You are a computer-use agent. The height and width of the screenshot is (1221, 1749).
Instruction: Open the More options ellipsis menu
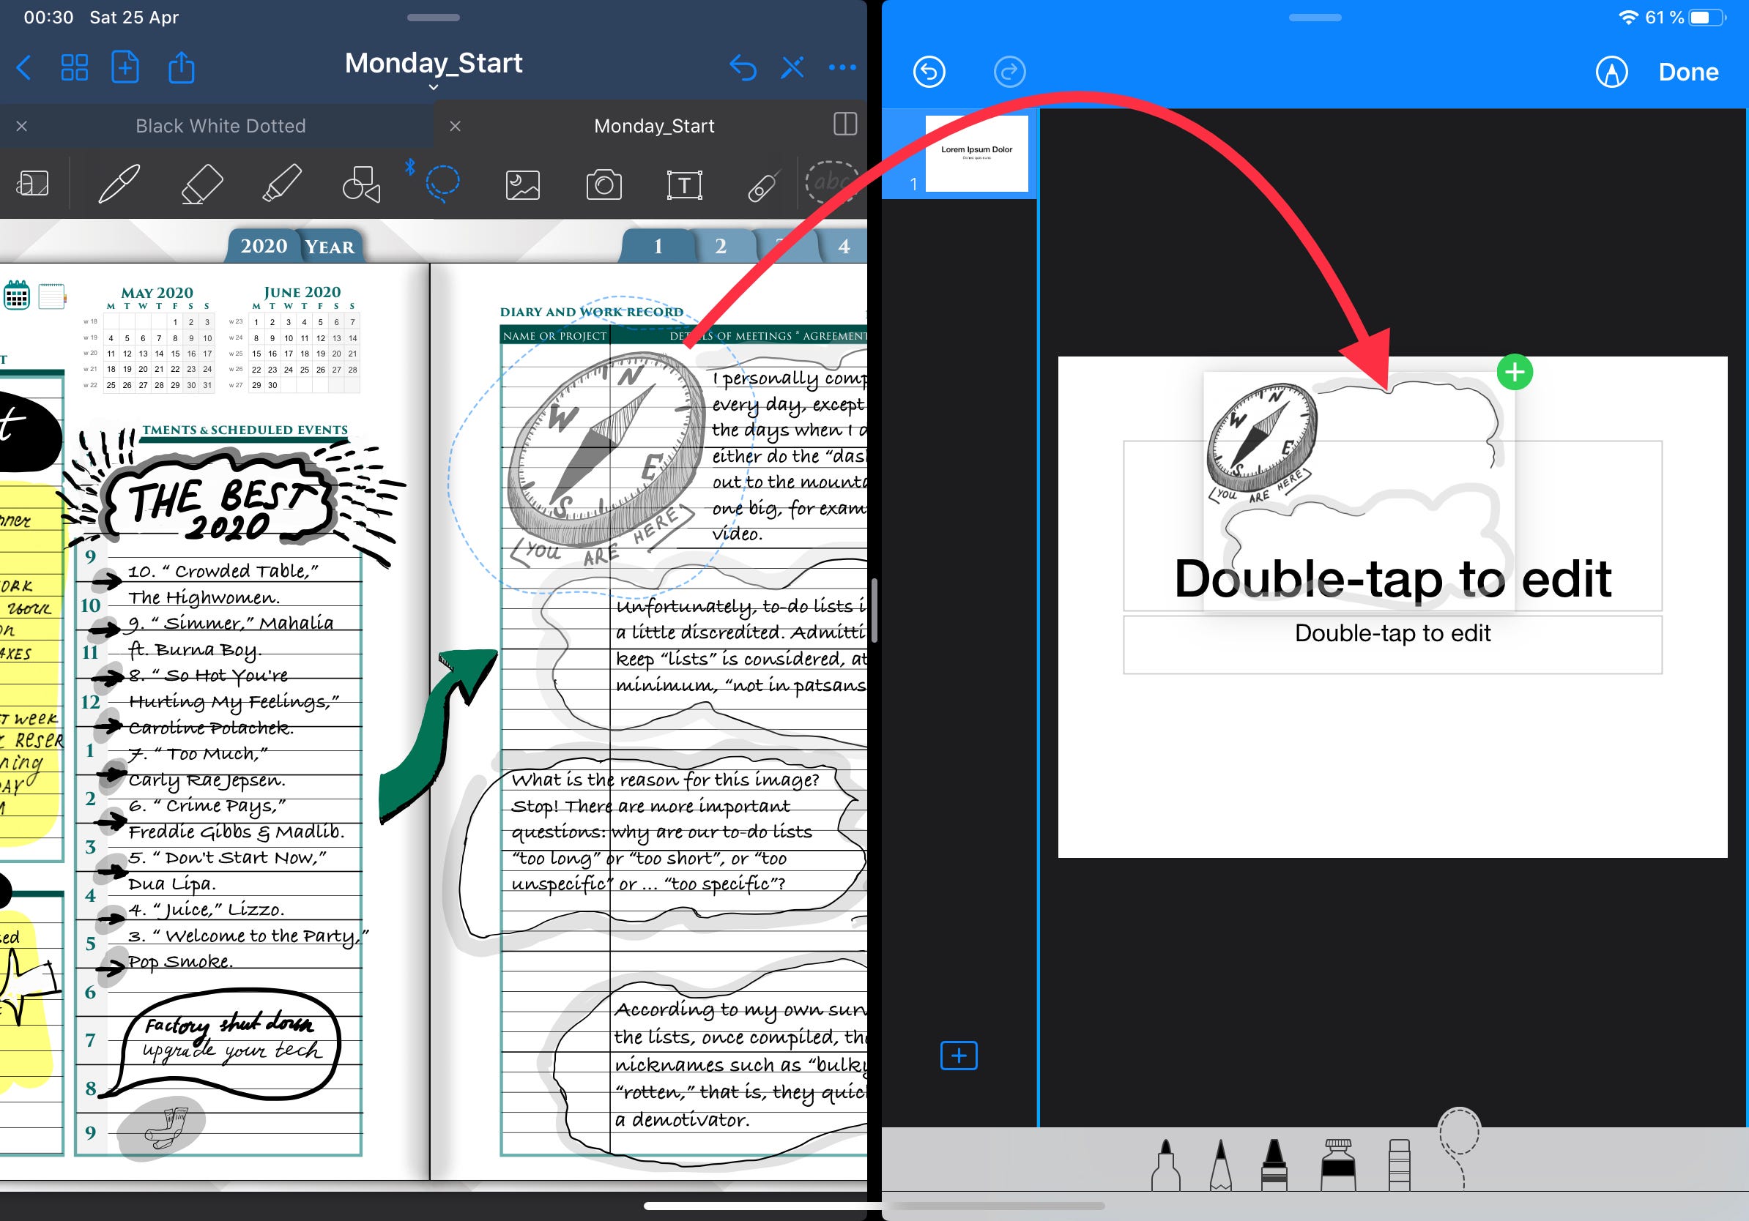[842, 67]
